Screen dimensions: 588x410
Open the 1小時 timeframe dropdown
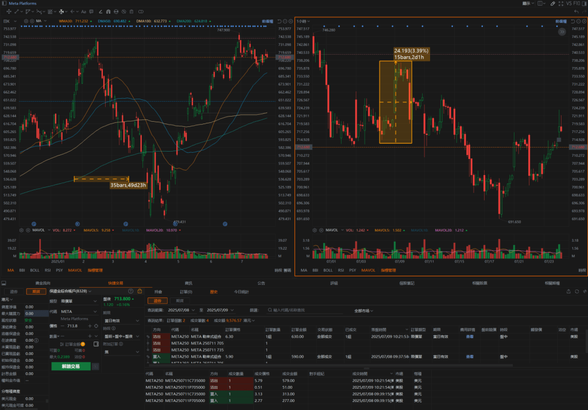pos(302,21)
